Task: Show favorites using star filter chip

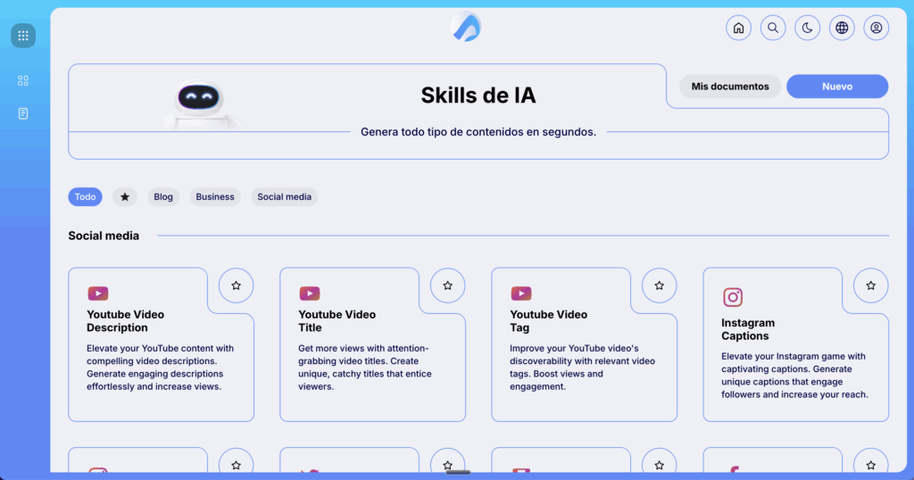Action: point(125,197)
